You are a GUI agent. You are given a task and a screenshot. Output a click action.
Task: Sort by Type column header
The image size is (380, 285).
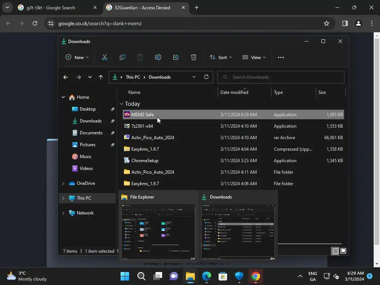coord(278,92)
